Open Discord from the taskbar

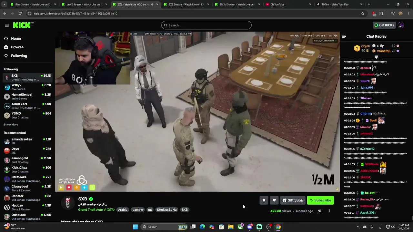tap(250, 227)
